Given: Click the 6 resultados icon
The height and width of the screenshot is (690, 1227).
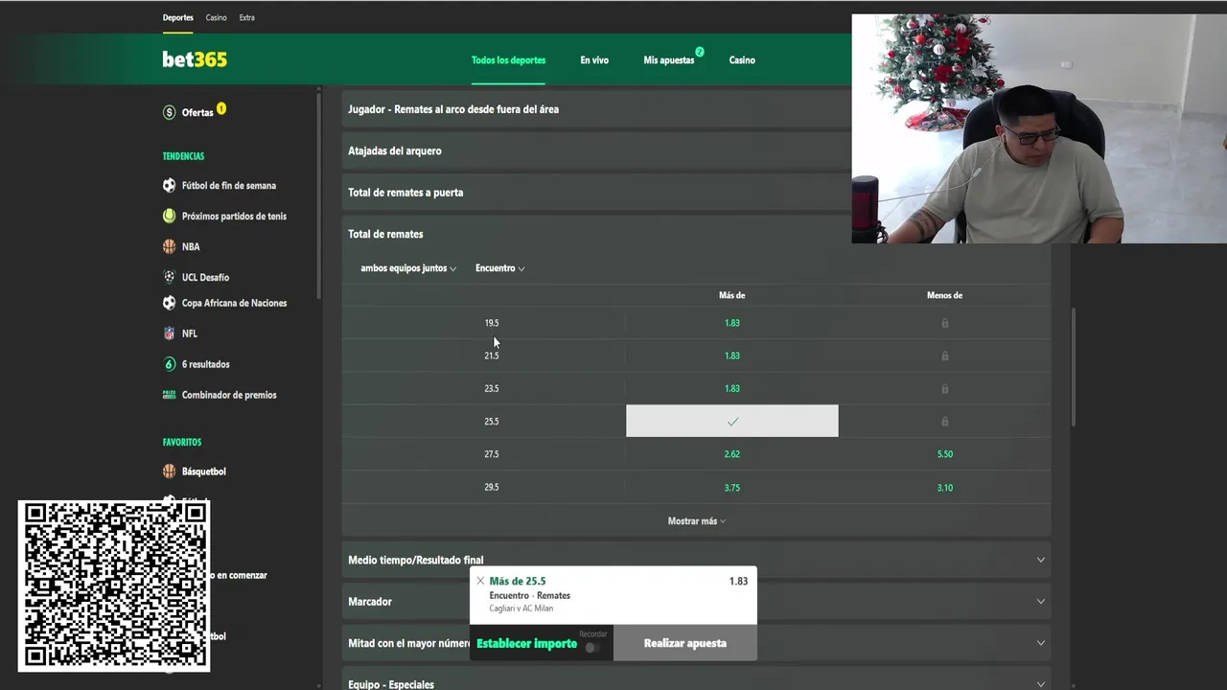Looking at the screenshot, I should pos(170,364).
